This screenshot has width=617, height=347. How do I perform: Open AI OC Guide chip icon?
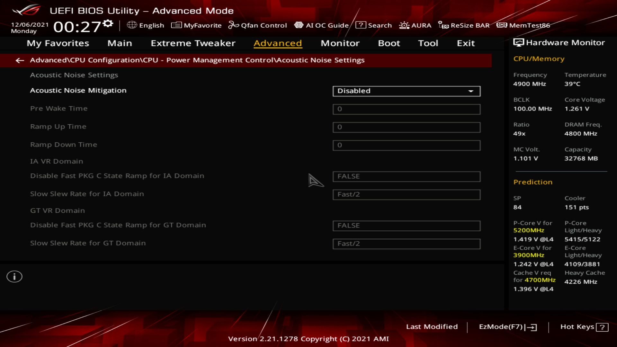(x=299, y=25)
